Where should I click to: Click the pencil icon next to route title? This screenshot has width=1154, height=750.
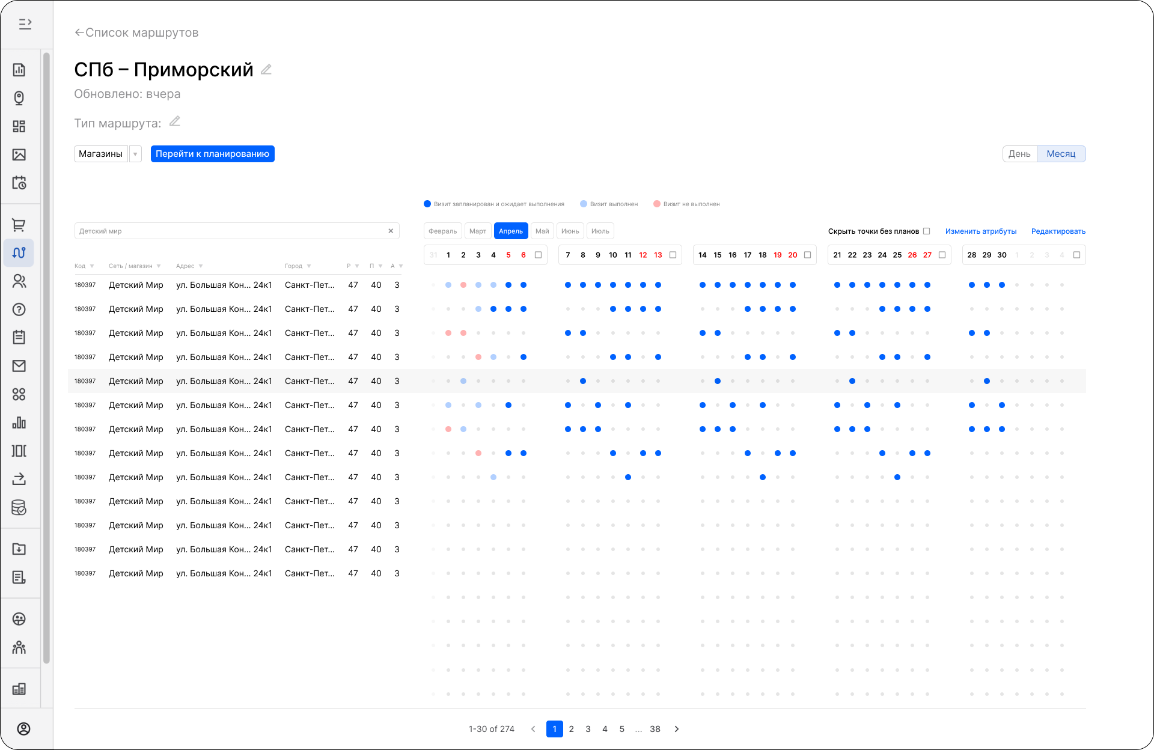266,70
